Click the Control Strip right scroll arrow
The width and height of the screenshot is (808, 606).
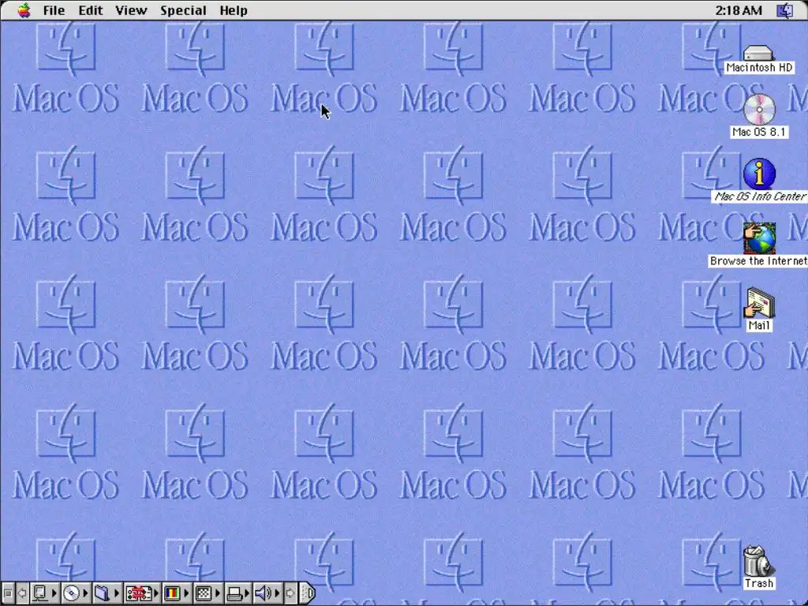click(x=290, y=593)
